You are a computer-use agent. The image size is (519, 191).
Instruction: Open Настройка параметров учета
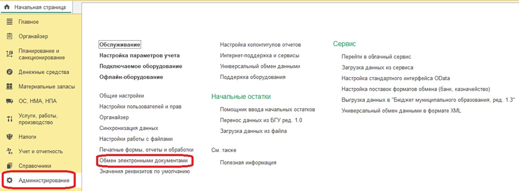[139, 55]
